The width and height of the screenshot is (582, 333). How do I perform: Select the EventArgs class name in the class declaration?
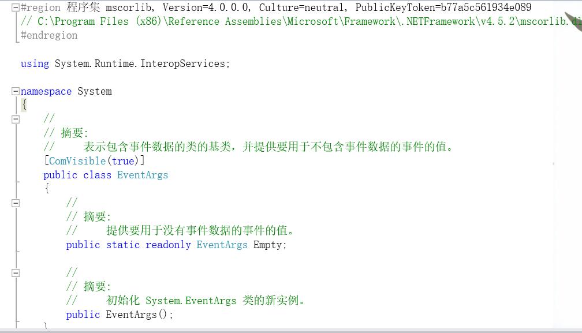tap(143, 175)
